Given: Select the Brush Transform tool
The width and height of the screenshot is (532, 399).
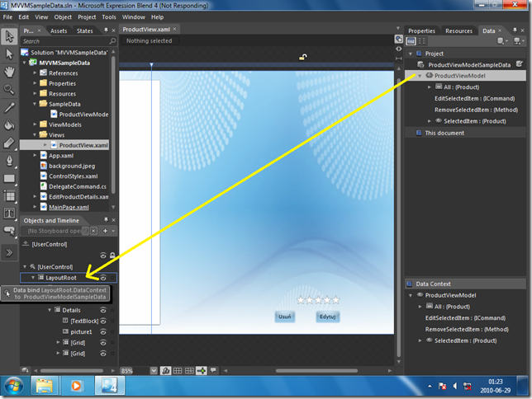Looking at the screenshot, I should (9, 143).
